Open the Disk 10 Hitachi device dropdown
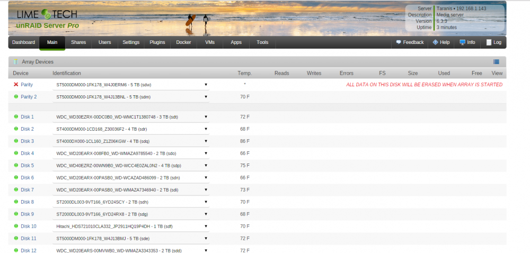The width and height of the screenshot is (530, 253). tap(131, 226)
